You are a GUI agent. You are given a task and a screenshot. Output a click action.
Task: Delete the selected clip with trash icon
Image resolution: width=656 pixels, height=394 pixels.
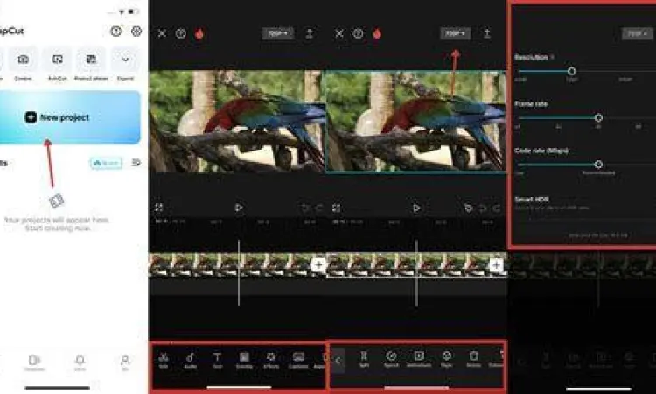[x=473, y=360]
